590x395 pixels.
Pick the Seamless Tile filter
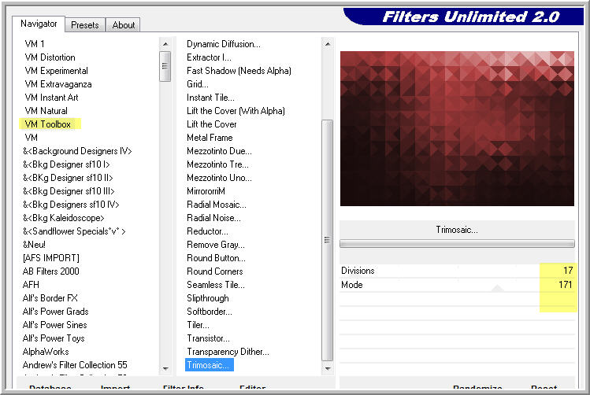click(x=216, y=285)
